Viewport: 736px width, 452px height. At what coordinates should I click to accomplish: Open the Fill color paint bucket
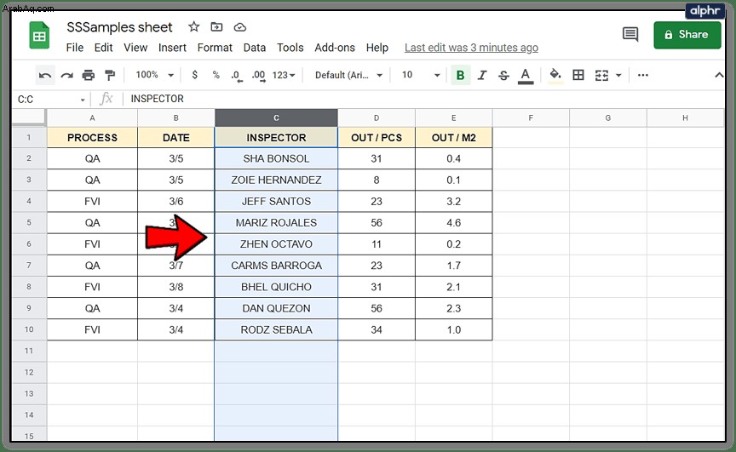[555, 75]
